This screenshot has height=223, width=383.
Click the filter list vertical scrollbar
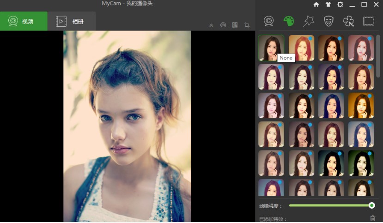pyautogui.click(x=378, y=55)
